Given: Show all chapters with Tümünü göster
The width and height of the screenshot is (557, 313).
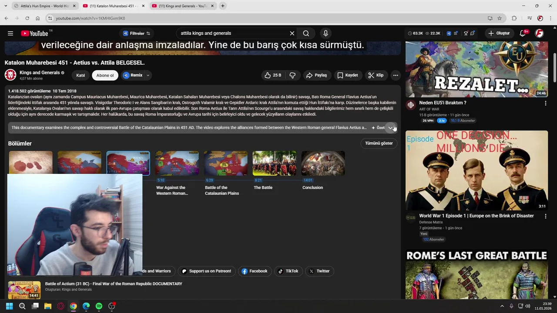Looking at the screenshot, I should coord(379,143).
